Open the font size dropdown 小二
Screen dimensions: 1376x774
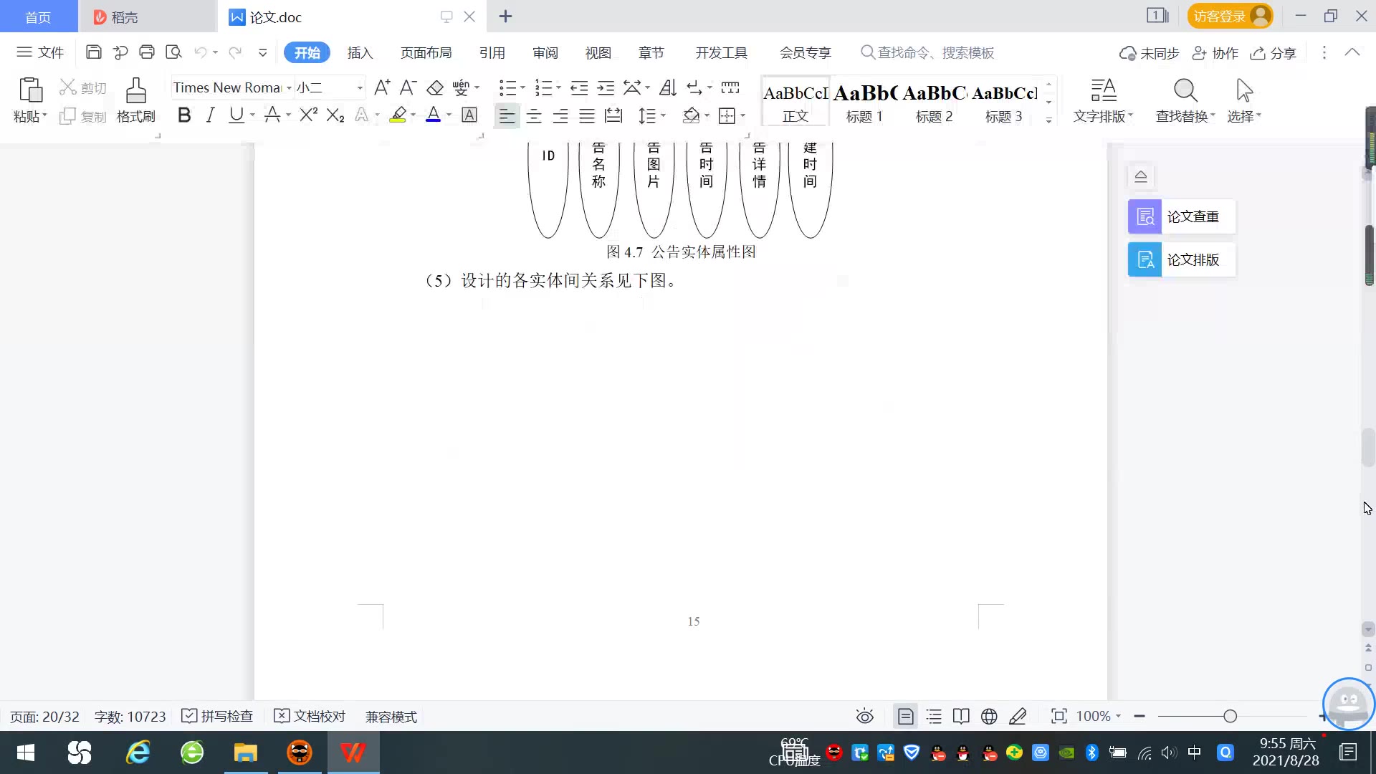tap(360, 87)
